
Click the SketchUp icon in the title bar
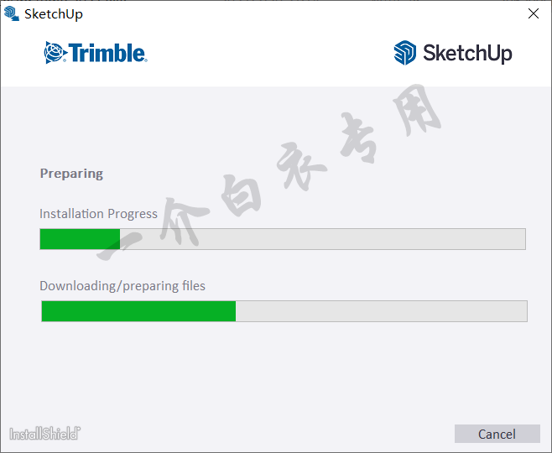point(12,13)
